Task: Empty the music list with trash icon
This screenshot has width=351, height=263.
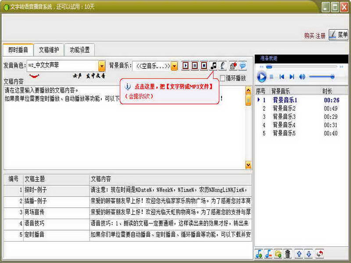Action: point(288,254)
